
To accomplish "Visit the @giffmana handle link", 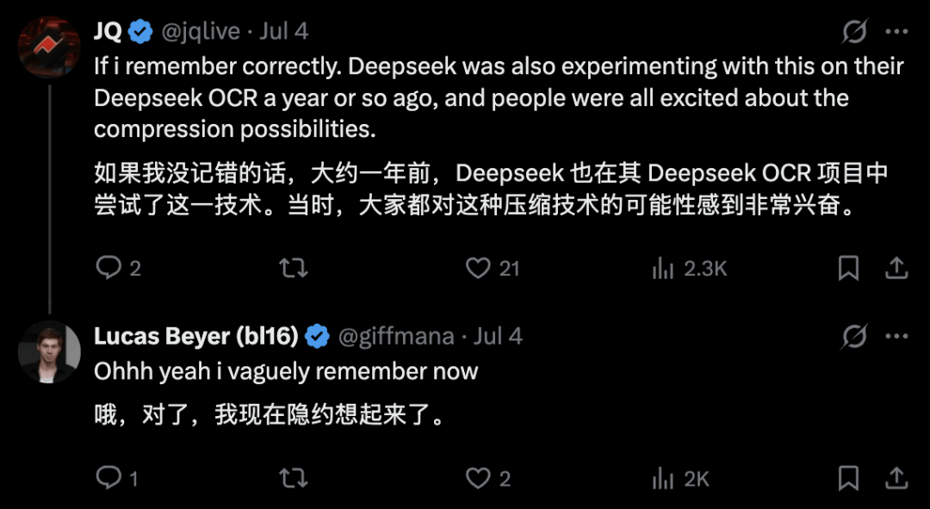I will point(396,337).
